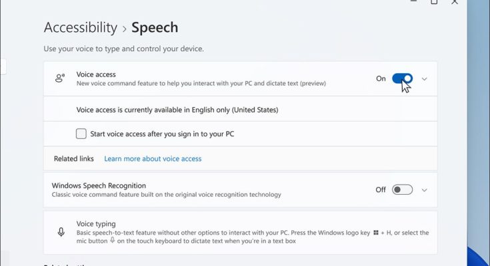
Task: Click the Voice access person icon
Action: [60, 78]
